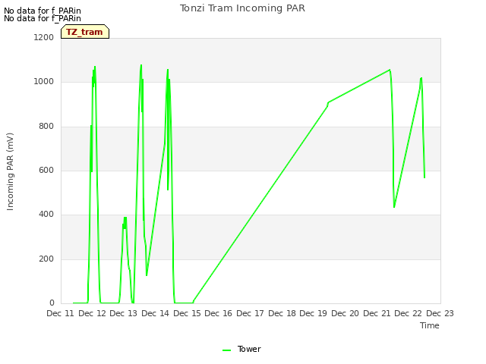
Task: Click the Dec 18 x-axis tick label
Action: tap(282, 313)
